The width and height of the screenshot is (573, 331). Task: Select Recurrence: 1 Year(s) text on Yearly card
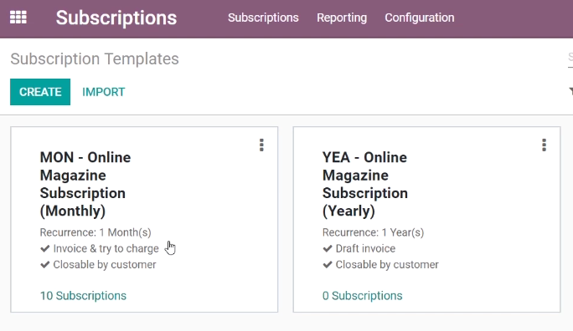[x=373, y=232]
